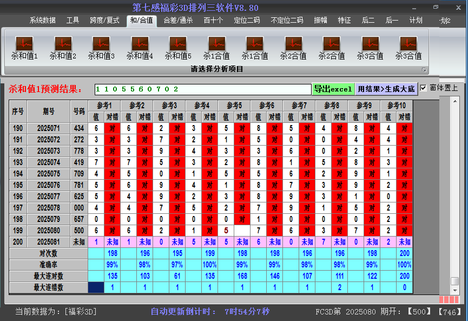The width and height of the screenshot is (468, 321).
Task: Select the row for period 2025081
Action: coord(211,242)
